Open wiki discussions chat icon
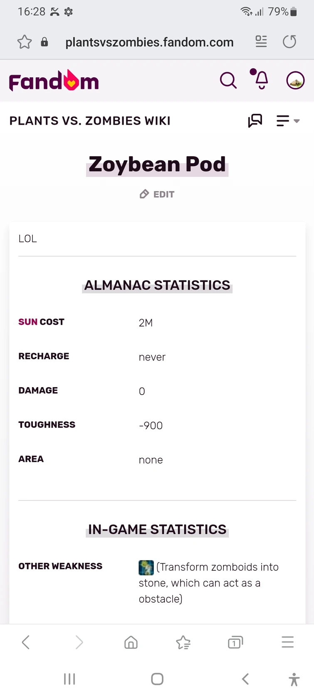314x697 pixels. pos(255,121)
